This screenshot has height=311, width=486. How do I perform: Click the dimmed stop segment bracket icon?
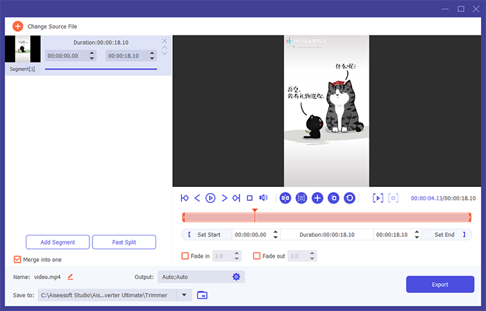click(394, 198)
